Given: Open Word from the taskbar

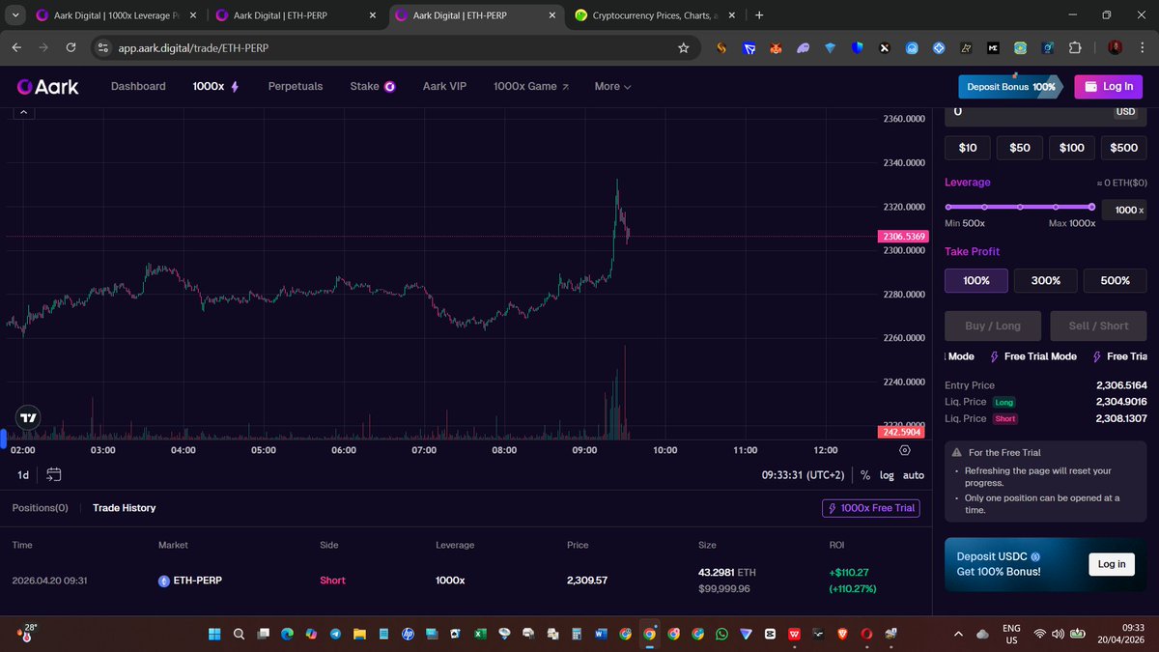Looking at the screenshot, I should pyautogui.click(x=601, y=634).
